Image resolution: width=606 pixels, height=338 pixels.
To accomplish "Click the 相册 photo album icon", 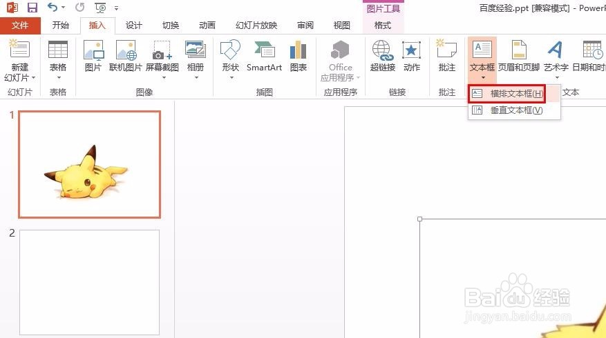I will tap(195, 50).
